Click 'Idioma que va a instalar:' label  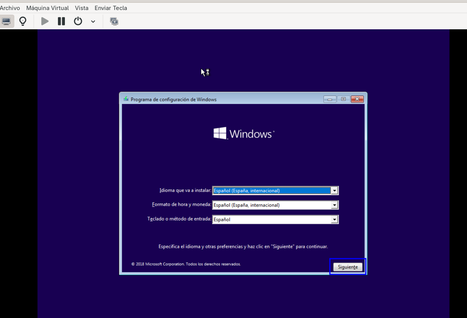pyautogui.click(x=185, y=190)
